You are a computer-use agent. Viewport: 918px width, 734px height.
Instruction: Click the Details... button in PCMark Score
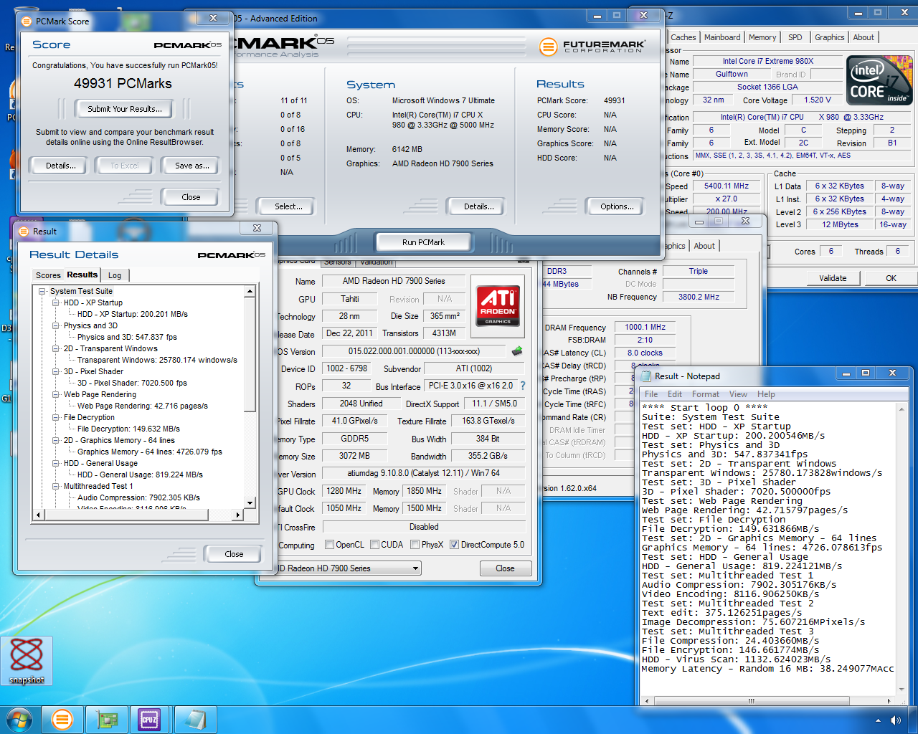click(61, 166)
